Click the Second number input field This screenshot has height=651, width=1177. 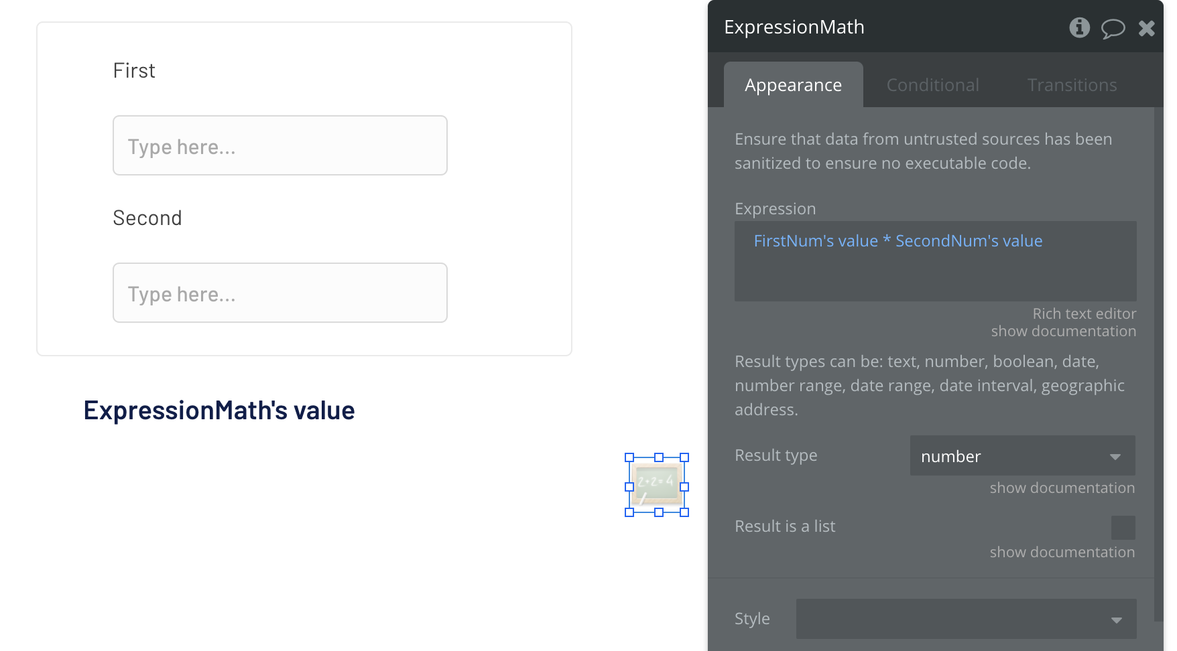click(280, 293)
